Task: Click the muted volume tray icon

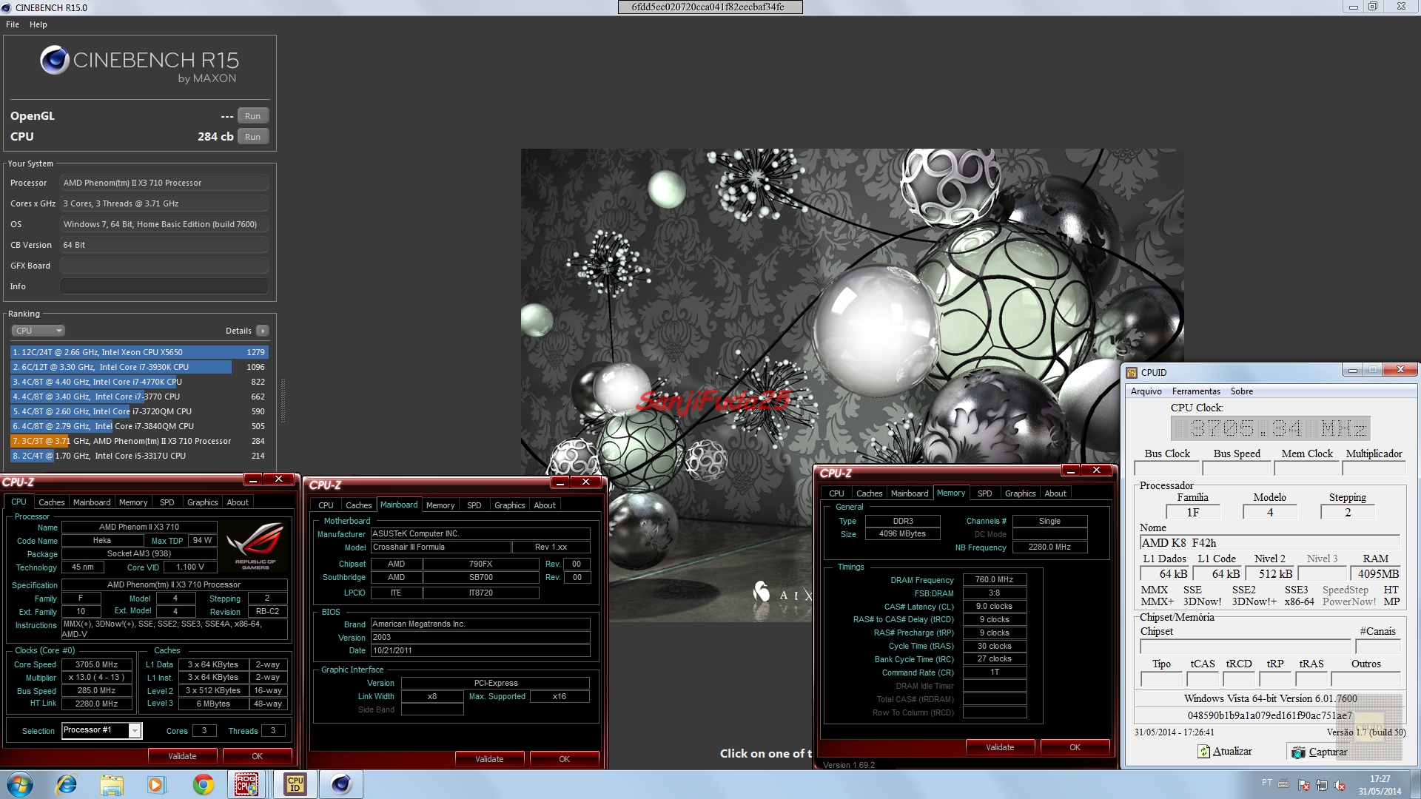Action: coord(1340,785)
